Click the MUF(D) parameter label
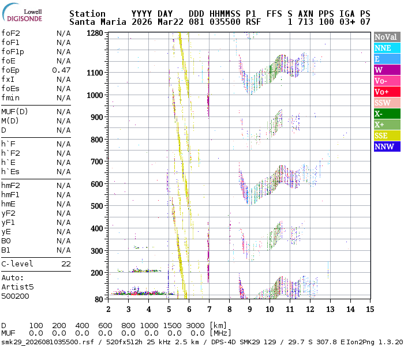Screen dimensions: 404x346 pos(14,112)
